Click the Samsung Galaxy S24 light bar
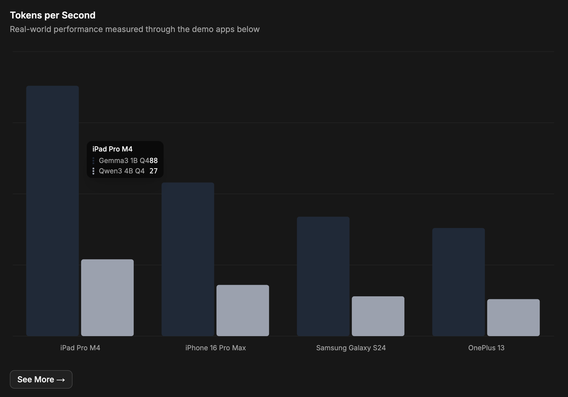The image size is (568, 397). (x=378, y=316)
